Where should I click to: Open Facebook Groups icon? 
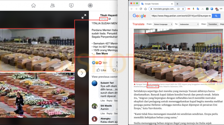click(90, 5)
